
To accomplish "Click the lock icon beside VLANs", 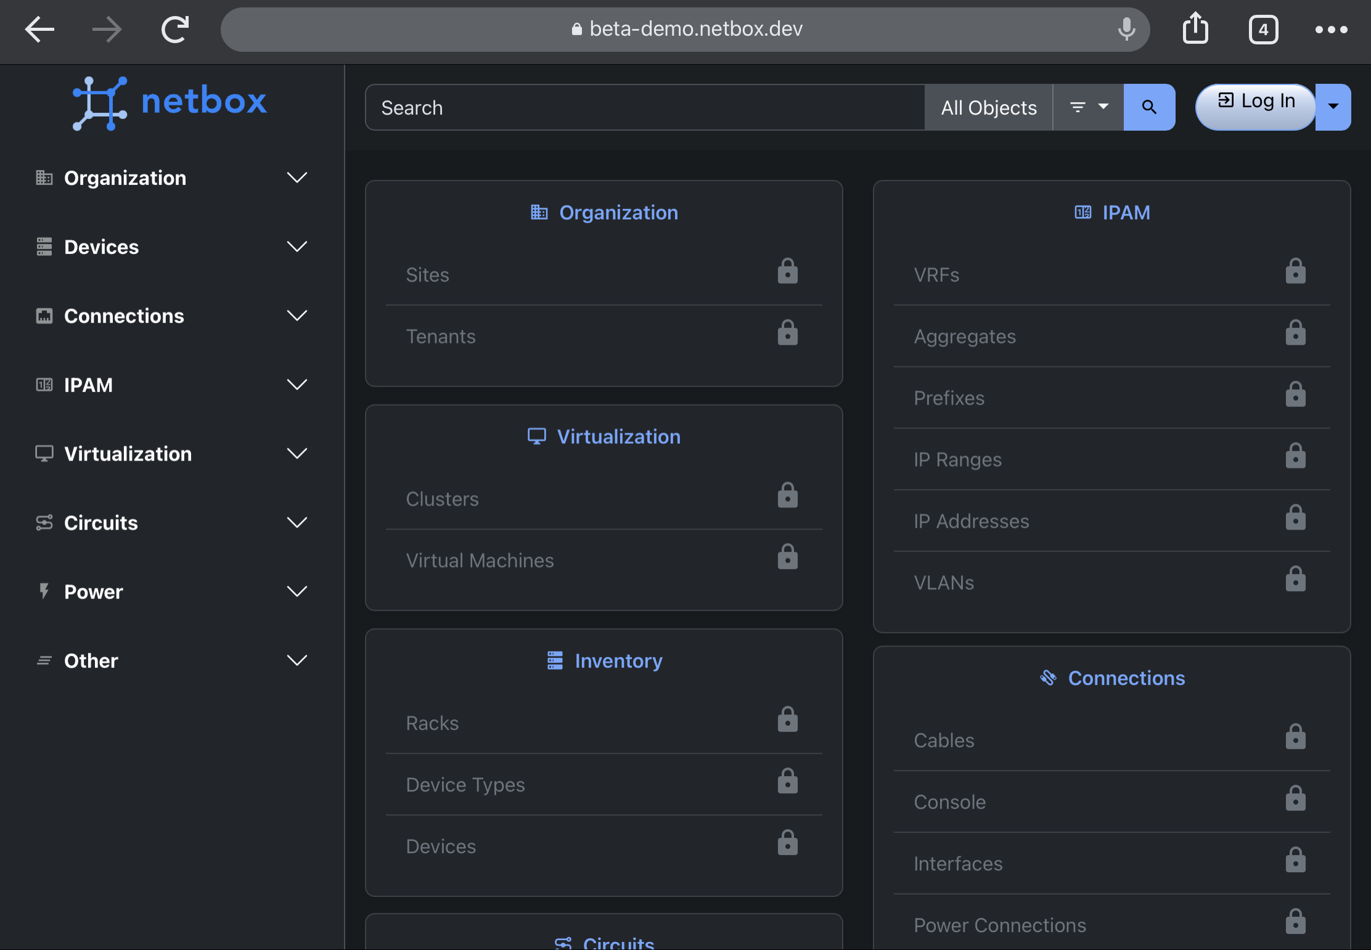I will tap(1295, 579).
